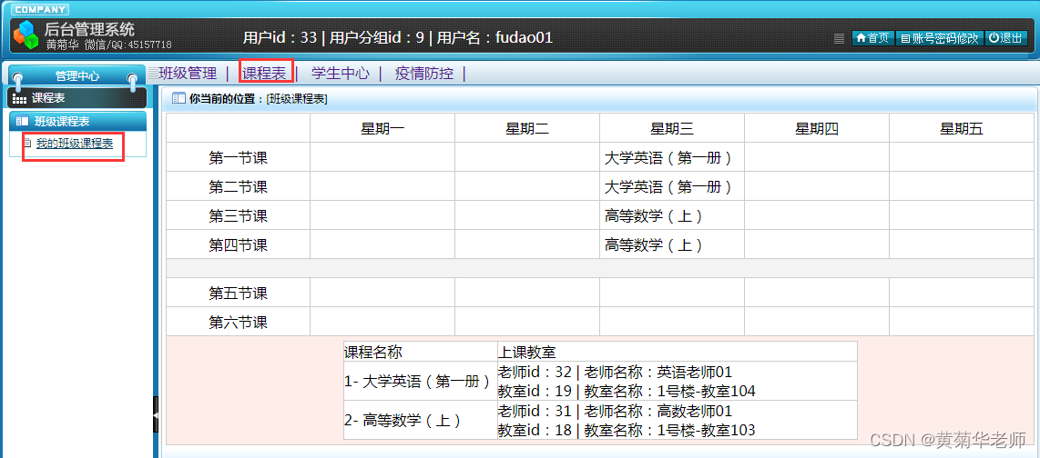The image size is (1040, 458).
Task: Click the 第六节课 row label
Action: 238,323
